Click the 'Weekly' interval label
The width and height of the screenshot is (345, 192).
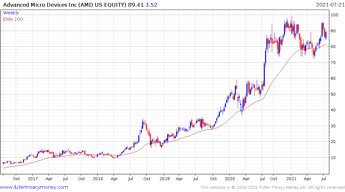11,13
